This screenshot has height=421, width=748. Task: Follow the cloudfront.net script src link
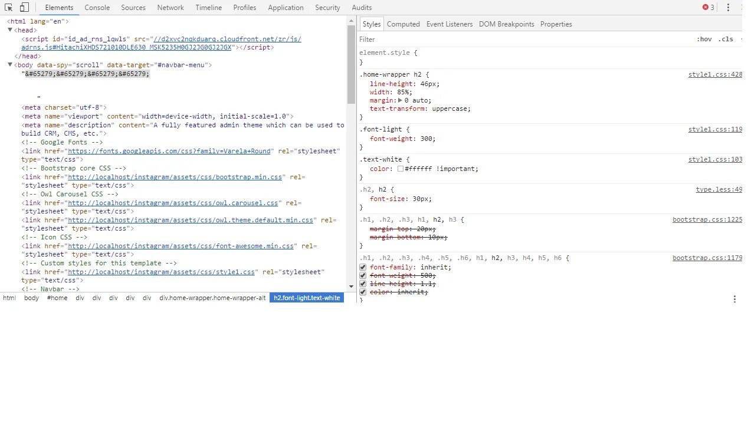click(x=161, y=43)
